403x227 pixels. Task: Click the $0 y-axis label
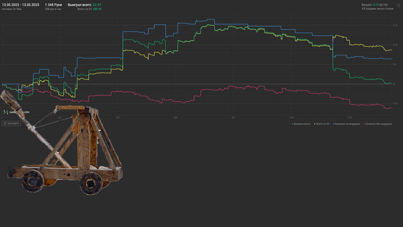(x=394, y=84)
